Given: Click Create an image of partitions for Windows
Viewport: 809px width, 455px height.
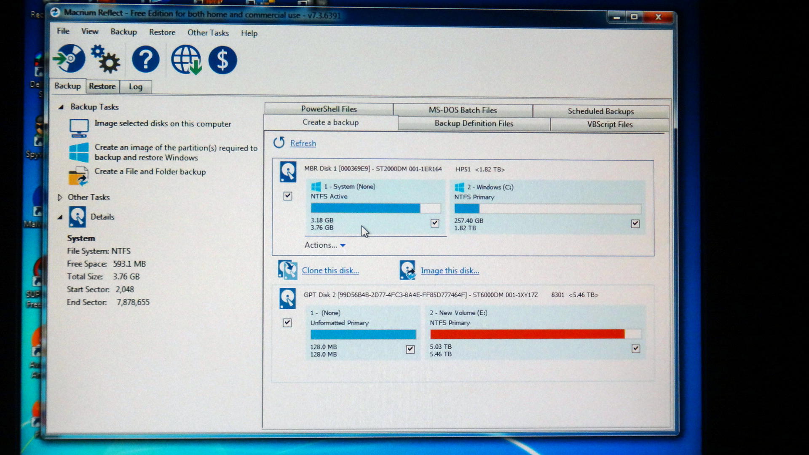Looking at the screenshot, I should tap(176, 152).
